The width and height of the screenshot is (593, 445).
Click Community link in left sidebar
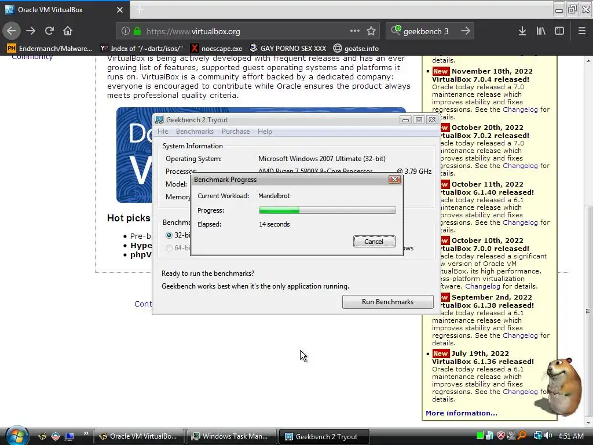(x=32, y=57)
